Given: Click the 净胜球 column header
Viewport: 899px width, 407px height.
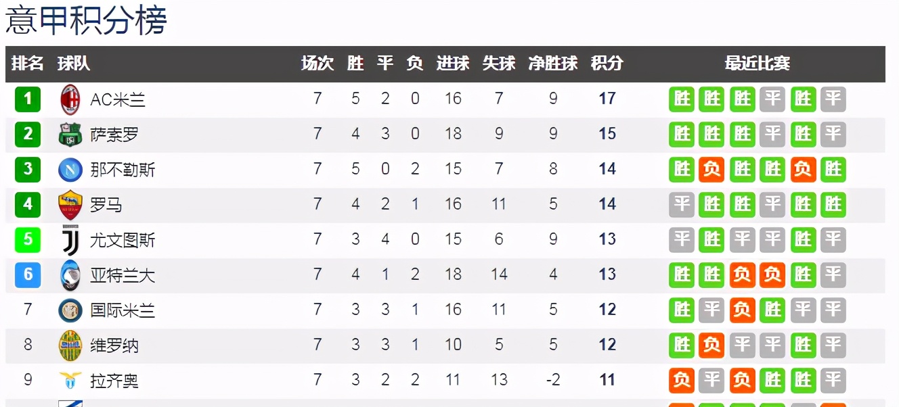Looking at the screenshot, I should (553, 64).
